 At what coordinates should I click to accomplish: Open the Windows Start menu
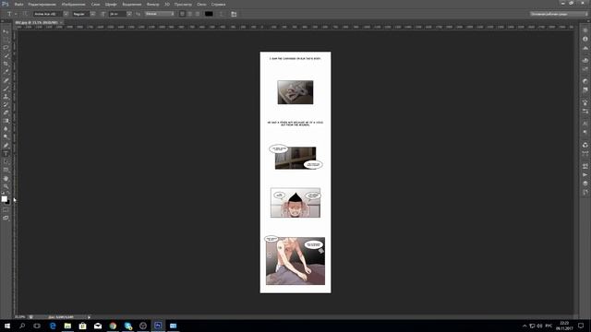point(7,326)
